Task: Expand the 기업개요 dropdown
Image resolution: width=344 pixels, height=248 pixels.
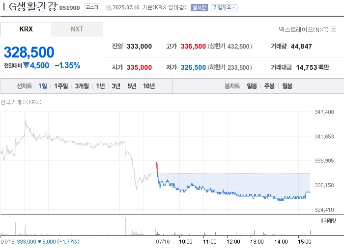Action: point(224,7)
